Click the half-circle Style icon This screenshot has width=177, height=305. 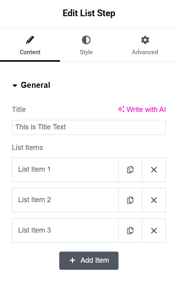(86, 40)
